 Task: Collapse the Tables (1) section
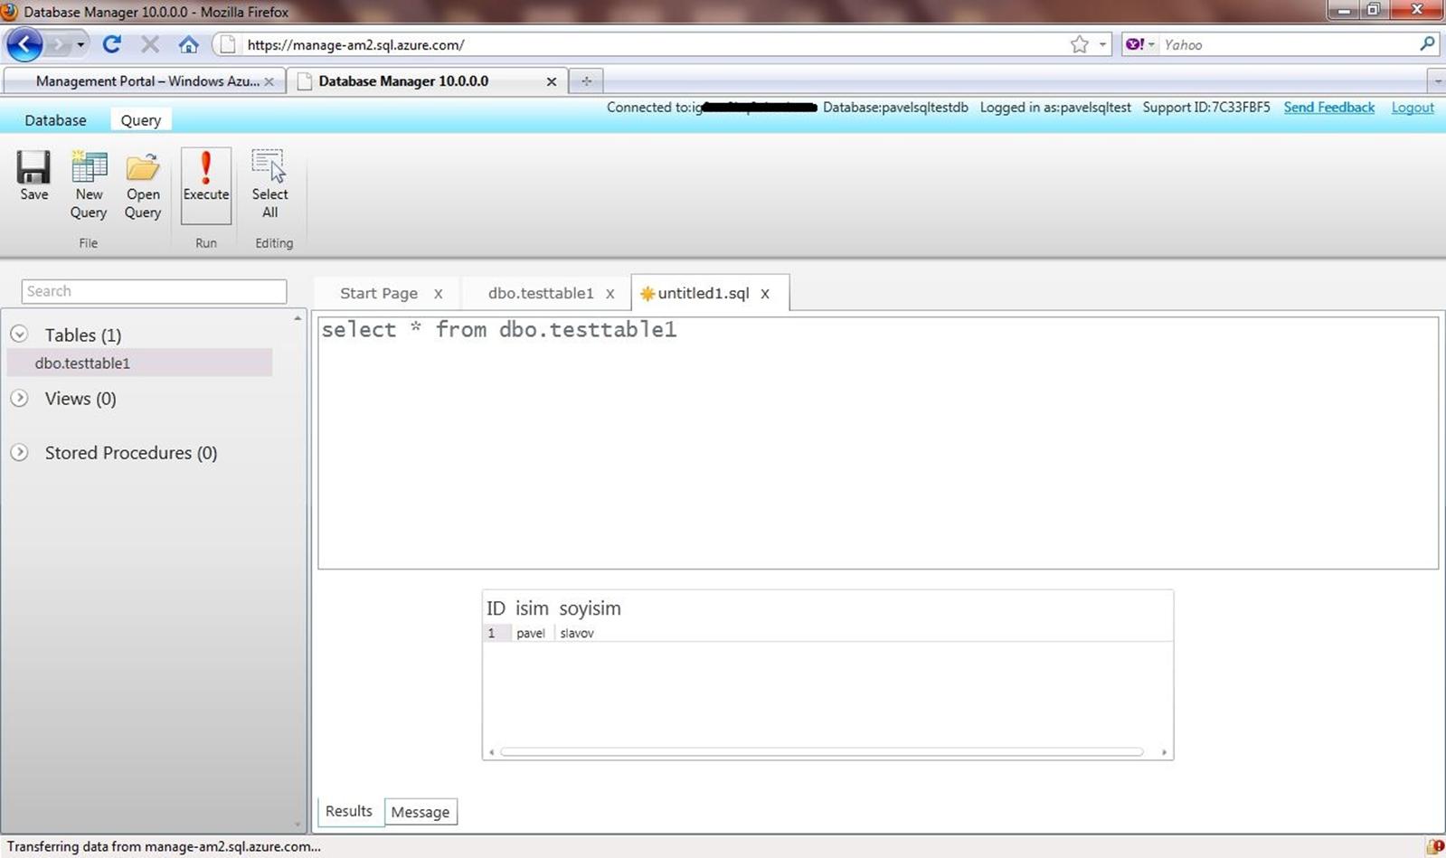coord(19,335)
